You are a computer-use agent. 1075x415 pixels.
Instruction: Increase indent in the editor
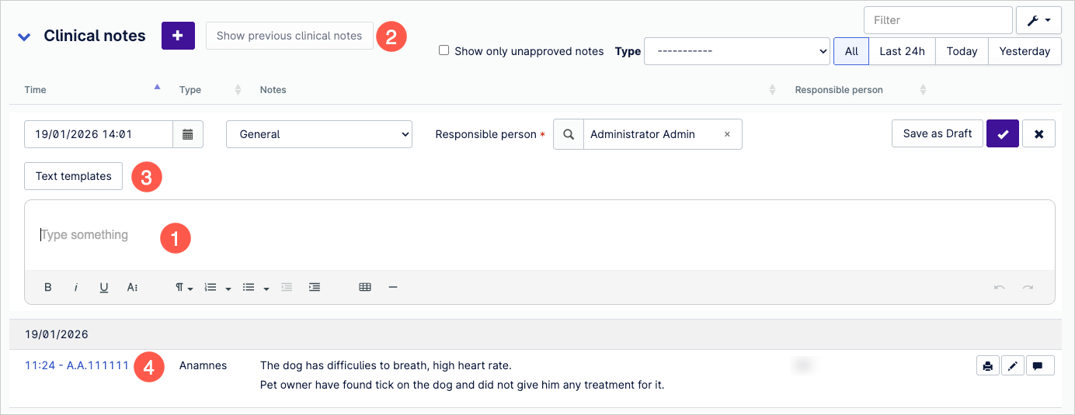click(315, 287)
